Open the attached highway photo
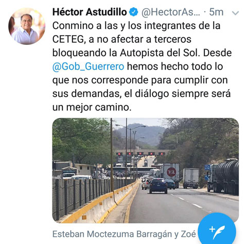The image size is (247, 244). tap(146, 171)
